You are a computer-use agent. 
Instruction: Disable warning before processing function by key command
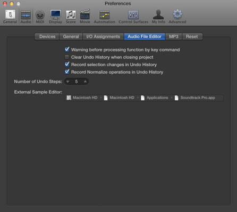tap(67, 49)
